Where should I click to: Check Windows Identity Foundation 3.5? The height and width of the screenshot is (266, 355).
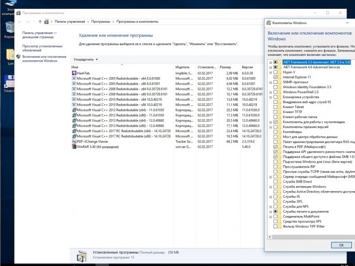point(275,87)
